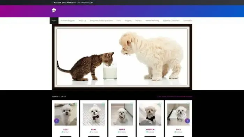Image resolution: width=244 pixels, height=137 pixels.
Task: Click In Stock status under Winston
Action: [150, 132]
